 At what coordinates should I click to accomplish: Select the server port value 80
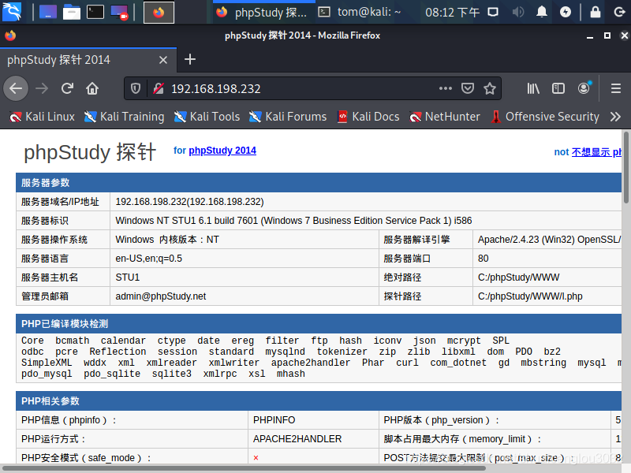pyautogui.click(x=483, y=259)
